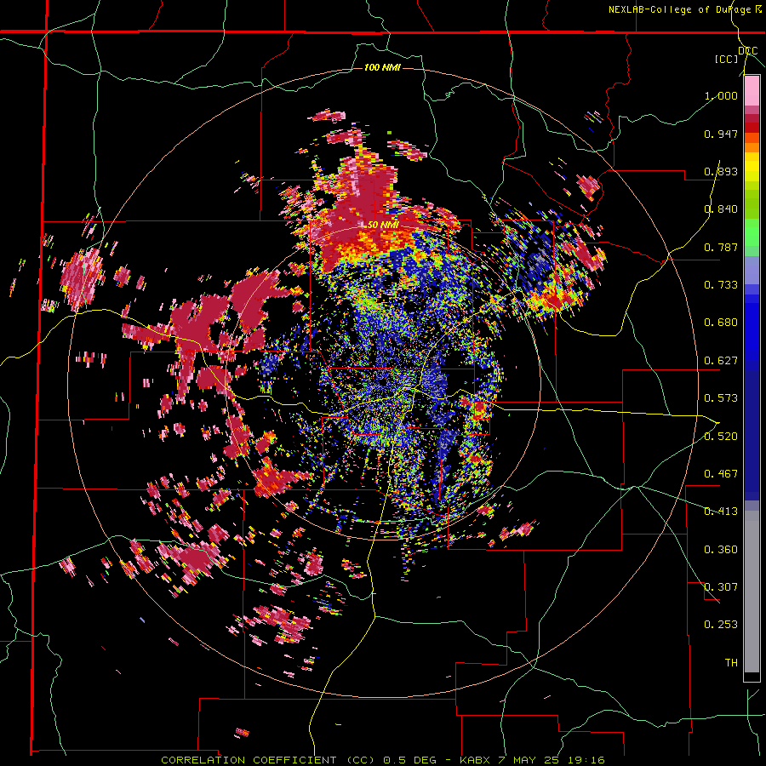This screenshot has height=766, width=766.
Task: Click the 0.573 scale value
Action: tap(721, 398)
